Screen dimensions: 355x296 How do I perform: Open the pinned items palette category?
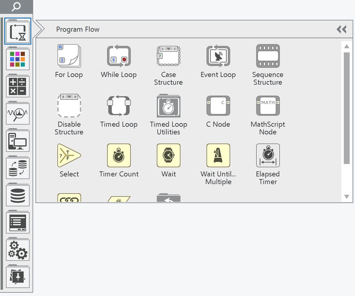click(18, 277)
